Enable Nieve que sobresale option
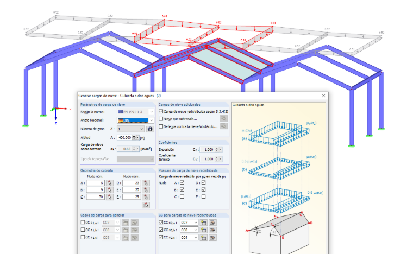The image size is (413, 254). [161, 119]
